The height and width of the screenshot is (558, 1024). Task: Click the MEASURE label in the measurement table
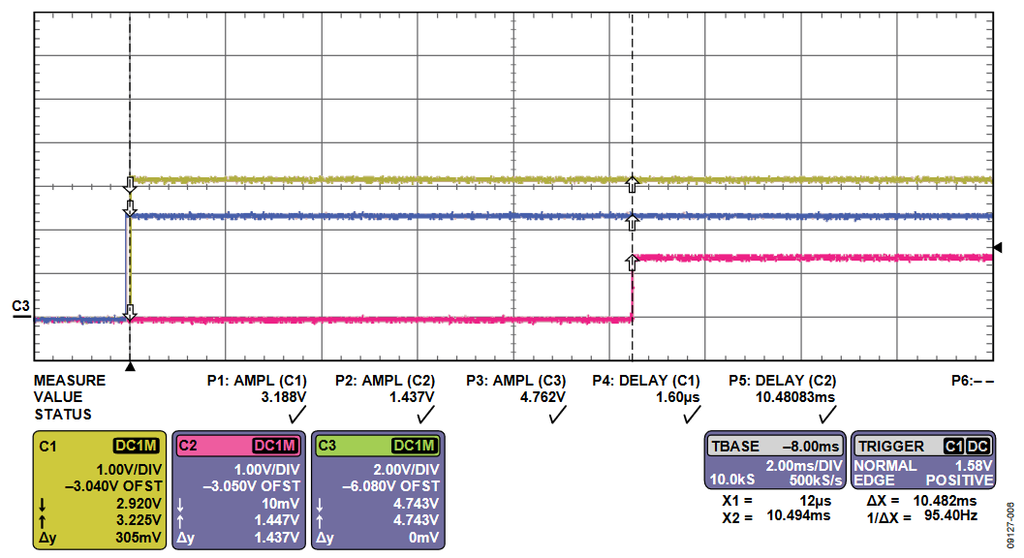click(69, 381)
